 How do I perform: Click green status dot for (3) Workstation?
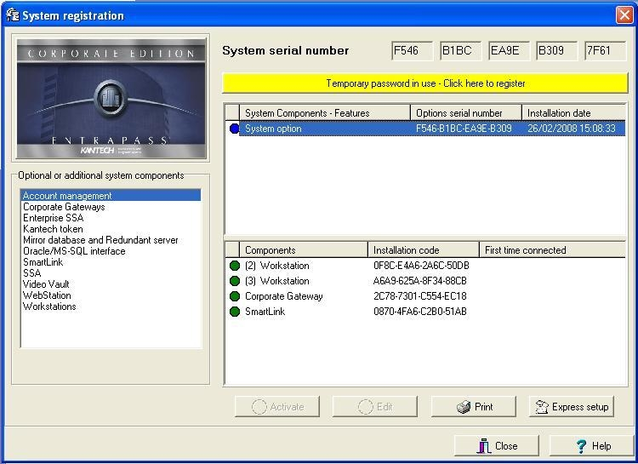(x=235, y=281)
